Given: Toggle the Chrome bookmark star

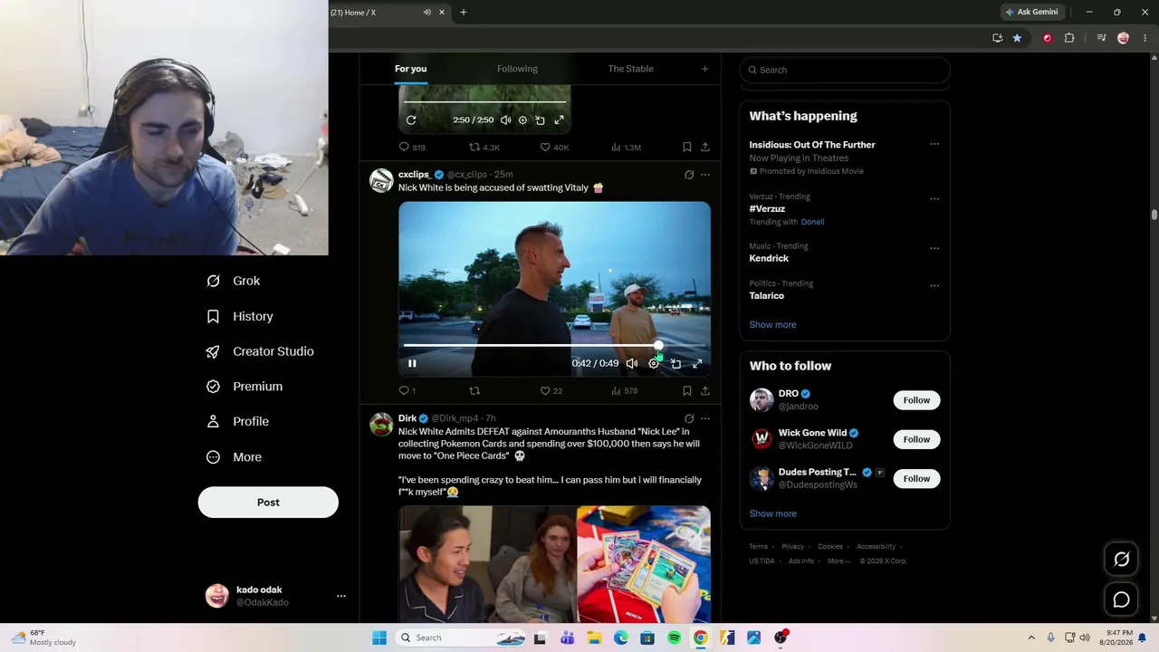Looking at the screenshot, I should tap(1017, 38).
